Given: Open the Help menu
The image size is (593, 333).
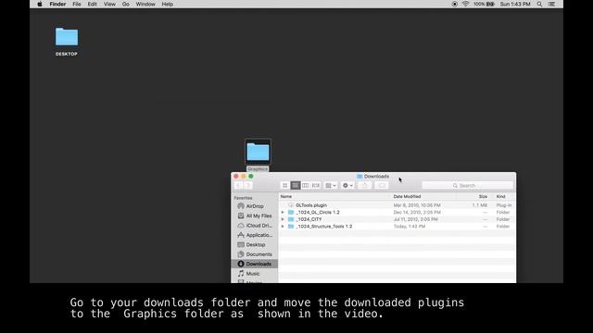Looking at the screenshot, I should point(168,4).
